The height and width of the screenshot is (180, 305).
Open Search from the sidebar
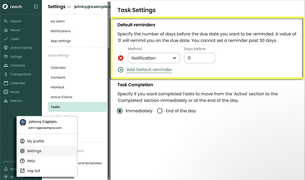16,21
